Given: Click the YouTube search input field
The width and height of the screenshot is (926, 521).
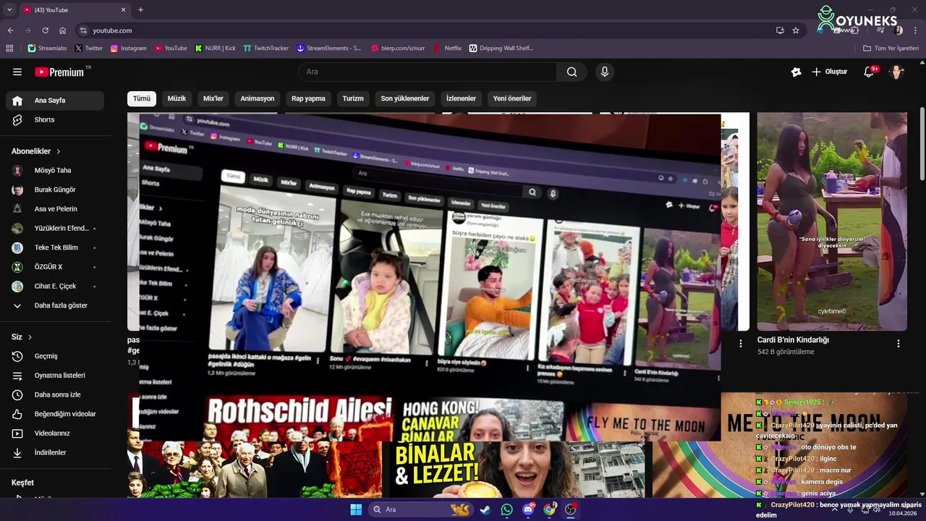Looking at the screenshot, I should [428, 72].
